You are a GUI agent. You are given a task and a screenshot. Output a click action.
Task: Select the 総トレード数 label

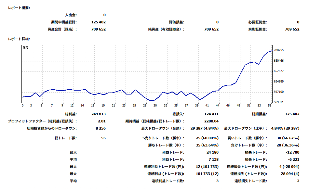(x=66, y=138)
